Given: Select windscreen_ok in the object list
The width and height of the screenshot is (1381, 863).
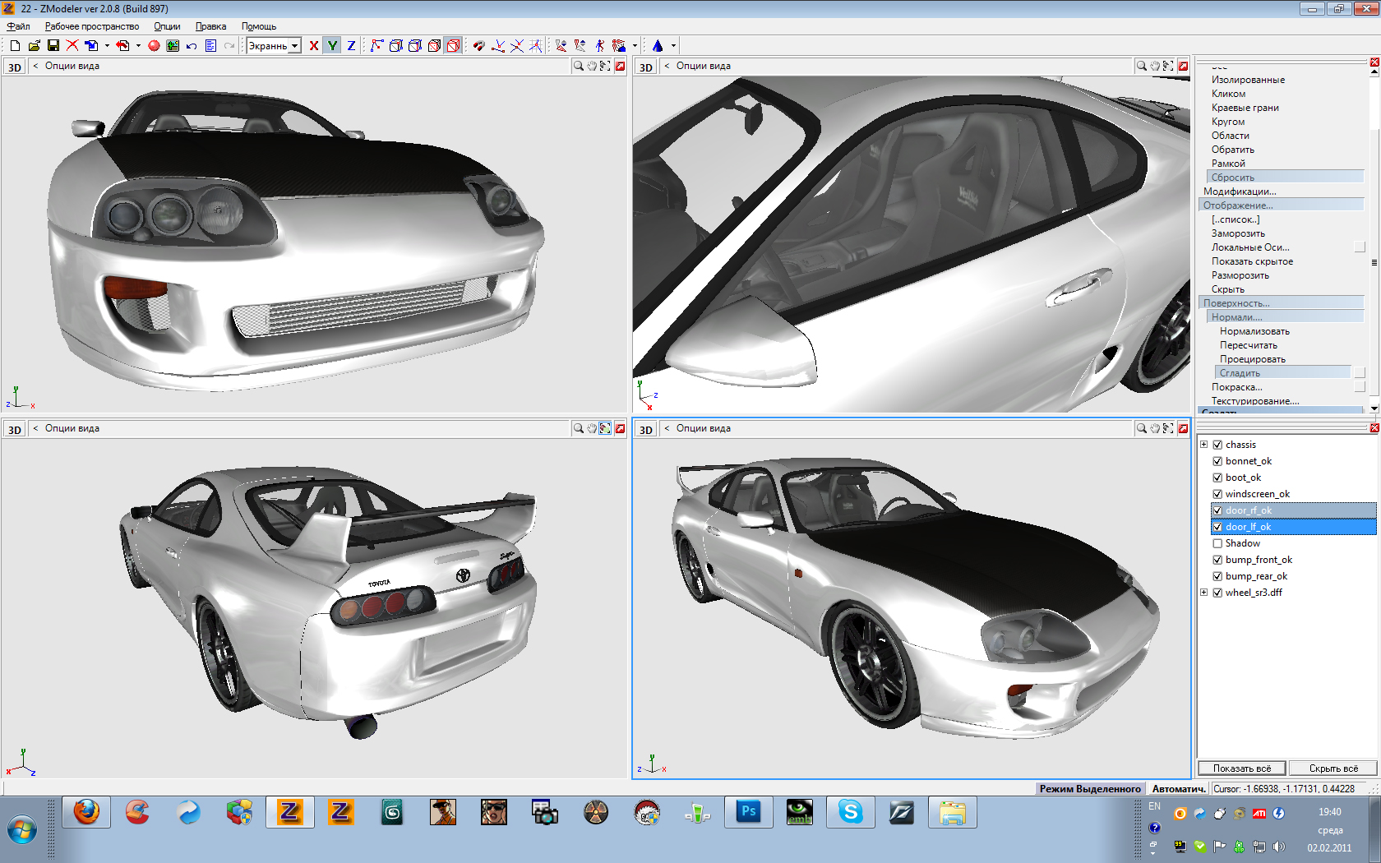Looking at the screenshot, I should 1257,494.
